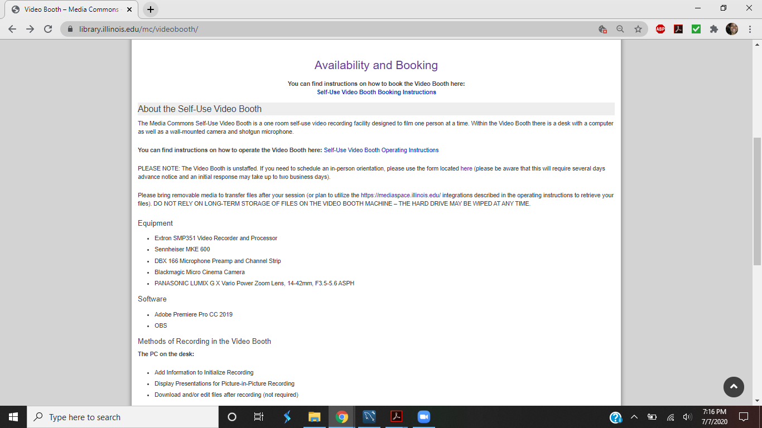Open the Windows Start menu

[13, 417]
